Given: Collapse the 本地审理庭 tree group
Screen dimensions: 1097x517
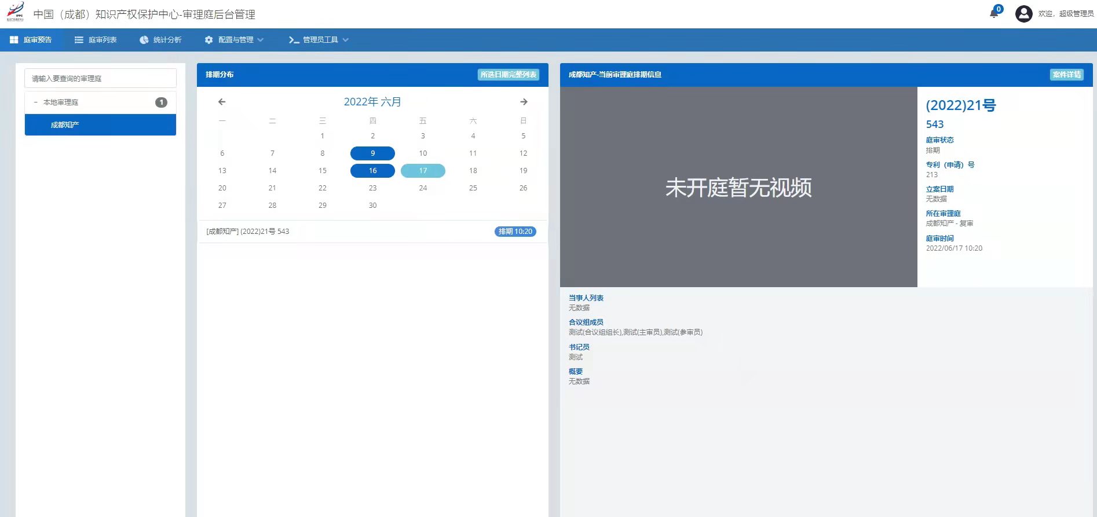Looking at the screenshot, I should pyautogui.click(x=36, y=102).
